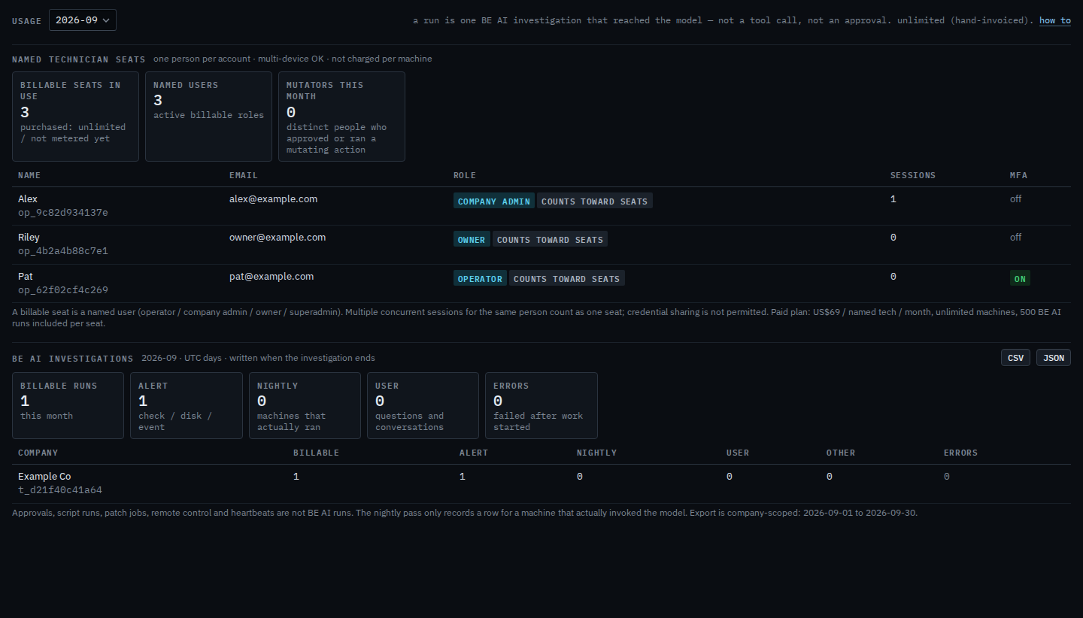Image resolution: width=1083 pixels, height=618 pixels.
Task: Export investigations as CSV
Action: [1015, 358]
